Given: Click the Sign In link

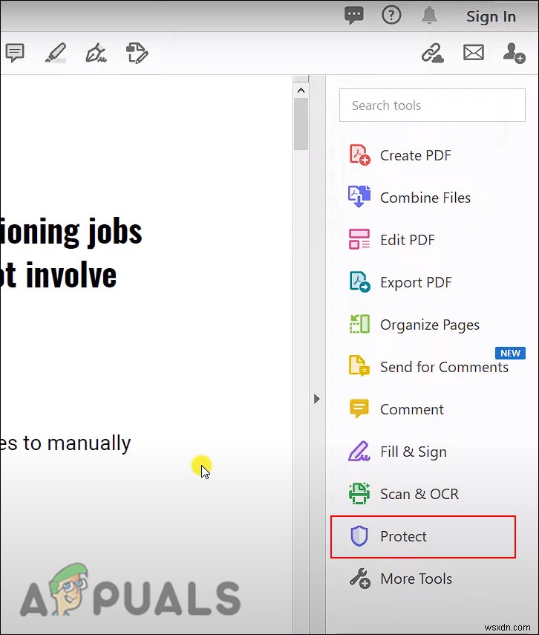Looking at the screenshot, I should tap(491, 16).
